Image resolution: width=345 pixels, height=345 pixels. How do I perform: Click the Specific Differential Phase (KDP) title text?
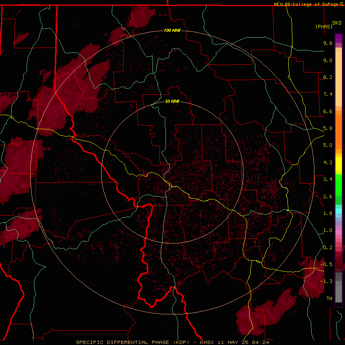coord(133,342)
